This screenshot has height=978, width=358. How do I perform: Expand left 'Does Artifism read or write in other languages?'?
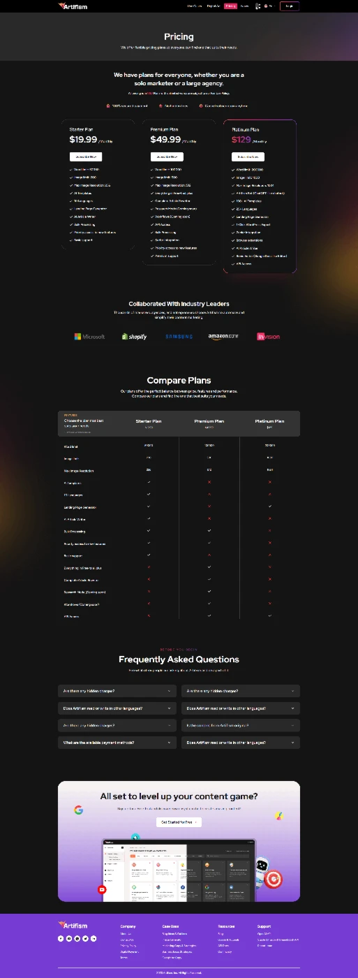click(117, 708)
